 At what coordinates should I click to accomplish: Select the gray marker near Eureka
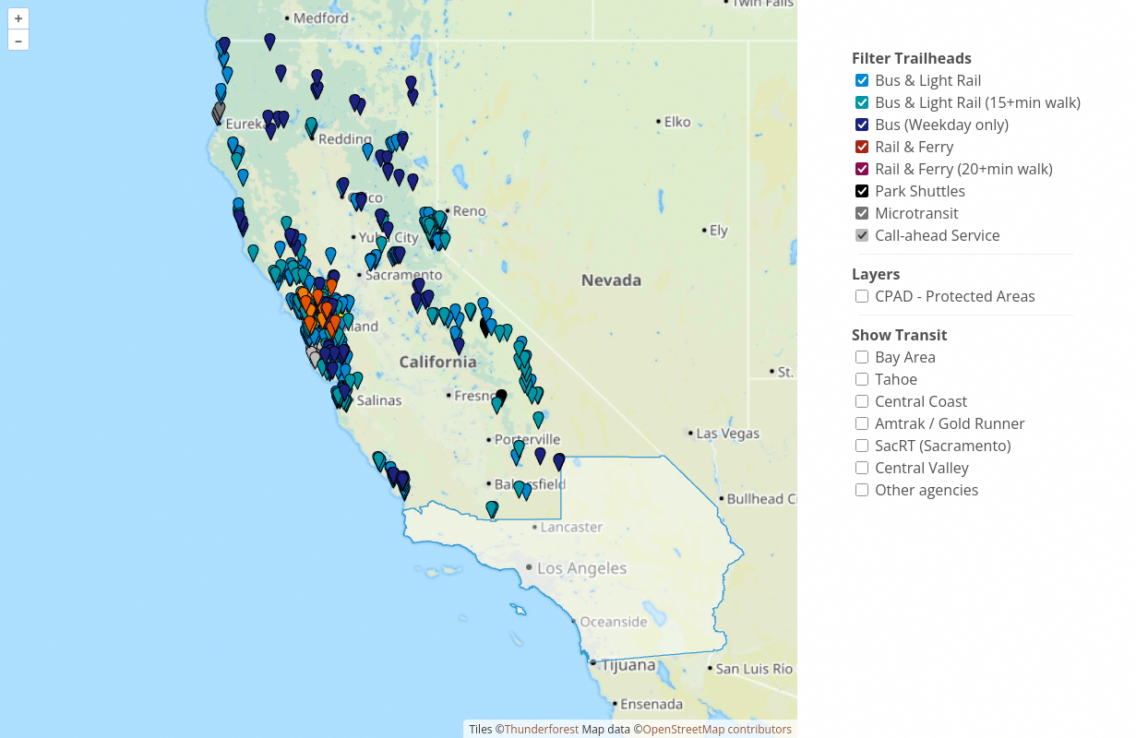219,111
